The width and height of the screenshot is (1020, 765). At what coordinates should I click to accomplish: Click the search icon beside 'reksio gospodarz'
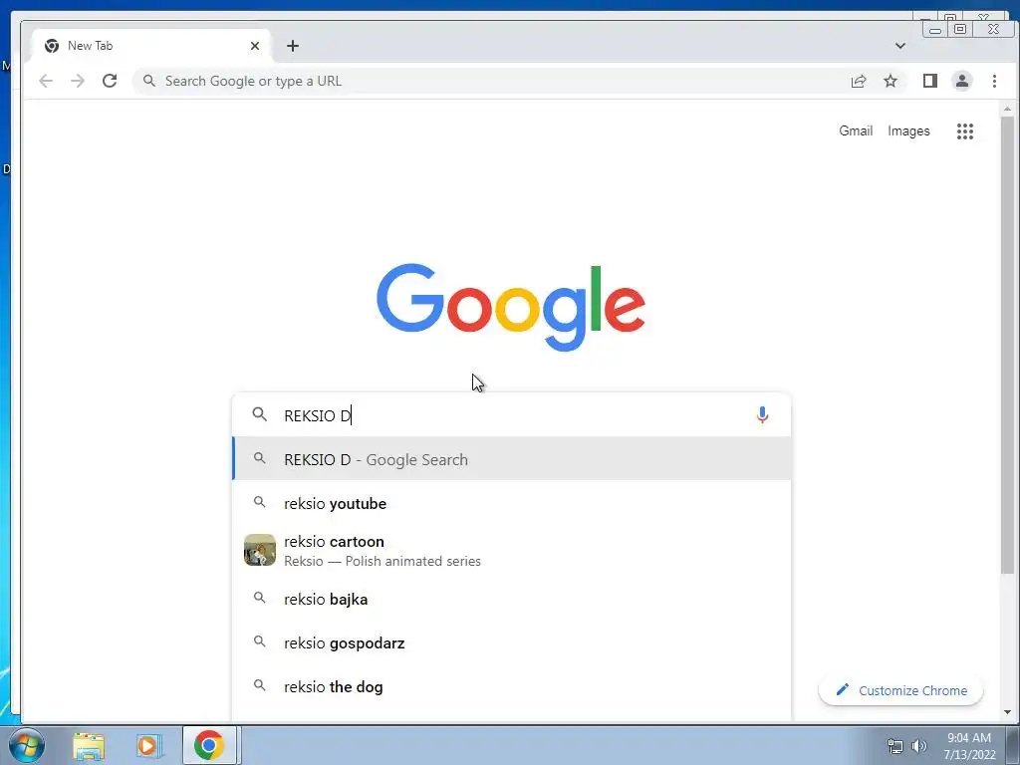pyautogui.click(x=260, y=642)
